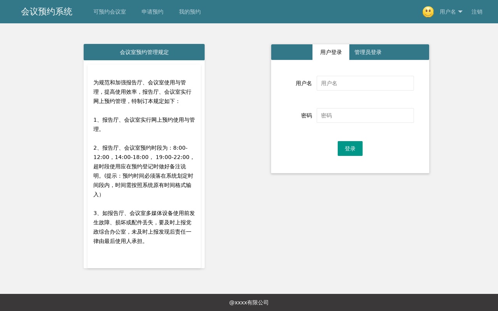Click the green 登录 button
Image resolution: width=498 pixels, height=311 pixels.
coord(350,149)
